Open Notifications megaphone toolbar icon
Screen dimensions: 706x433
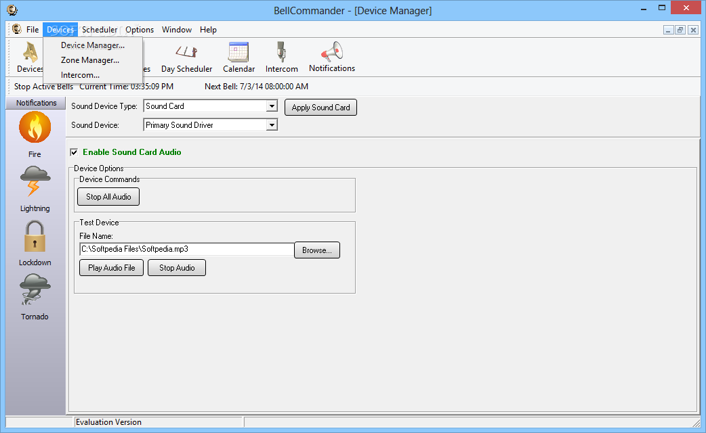(x=332, y=57)
